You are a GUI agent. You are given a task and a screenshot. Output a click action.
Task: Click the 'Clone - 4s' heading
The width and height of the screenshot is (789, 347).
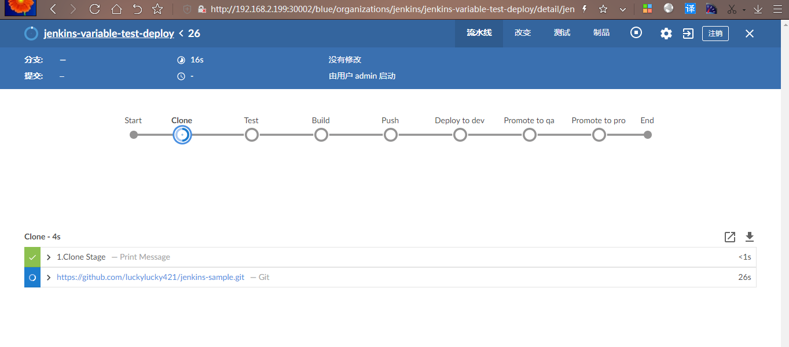42,237
